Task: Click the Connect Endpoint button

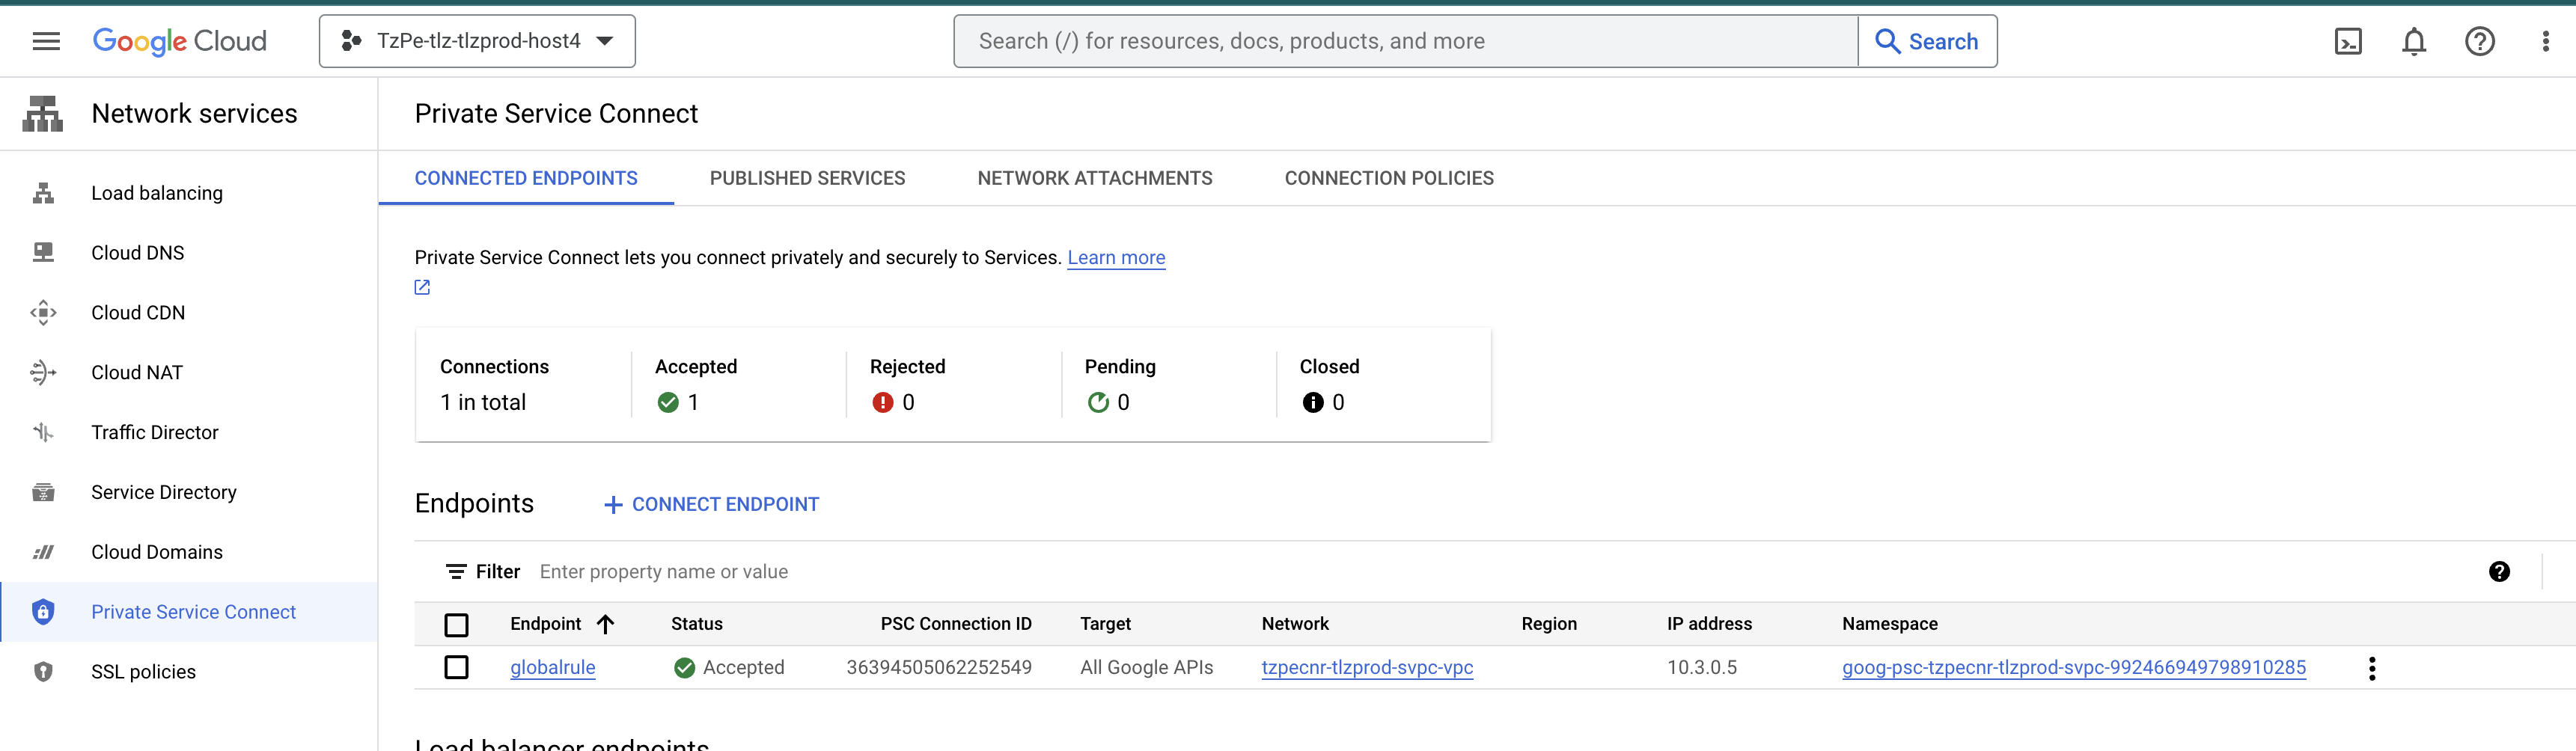Action: [x=709, y=503]
